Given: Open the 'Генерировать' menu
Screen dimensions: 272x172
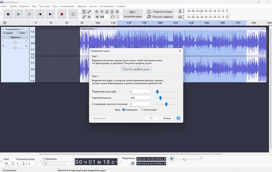Looking at the screenshot, I should (67, 6).
